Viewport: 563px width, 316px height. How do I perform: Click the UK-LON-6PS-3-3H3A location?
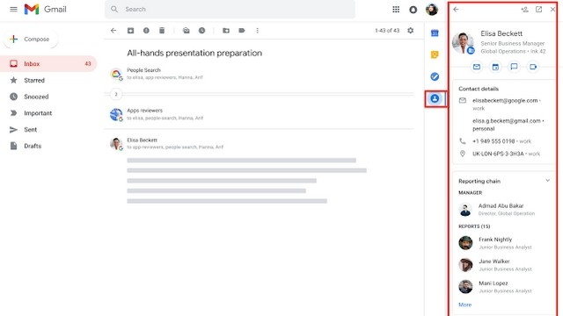(498, 154)
